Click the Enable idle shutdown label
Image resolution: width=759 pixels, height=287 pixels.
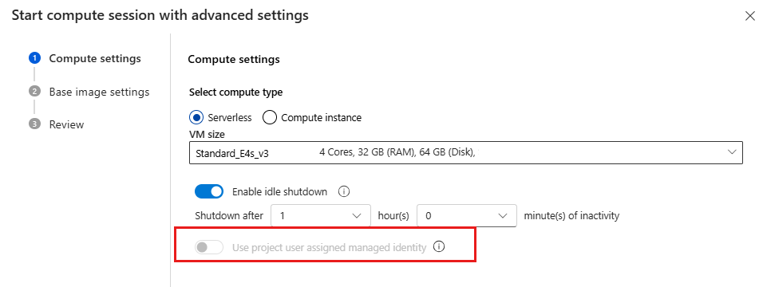(280, 192)
